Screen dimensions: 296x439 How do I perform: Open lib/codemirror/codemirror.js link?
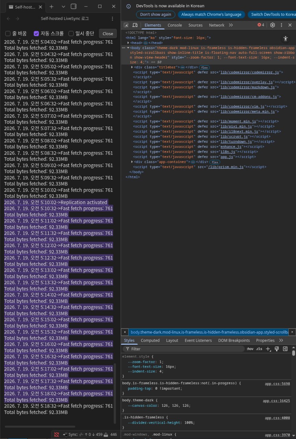(250, 72)
